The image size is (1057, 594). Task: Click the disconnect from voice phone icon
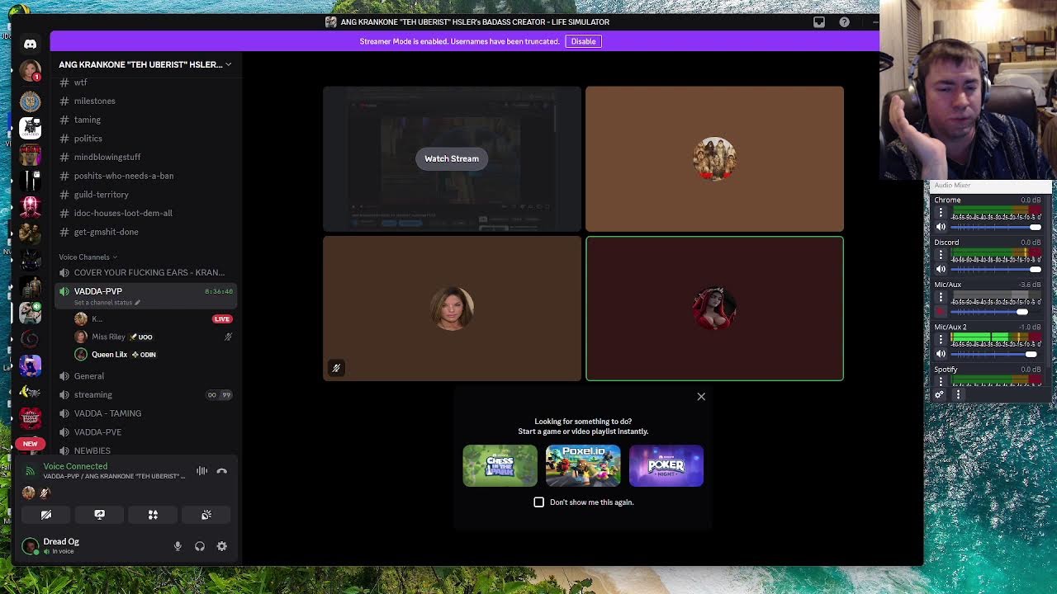pos(221,471)
